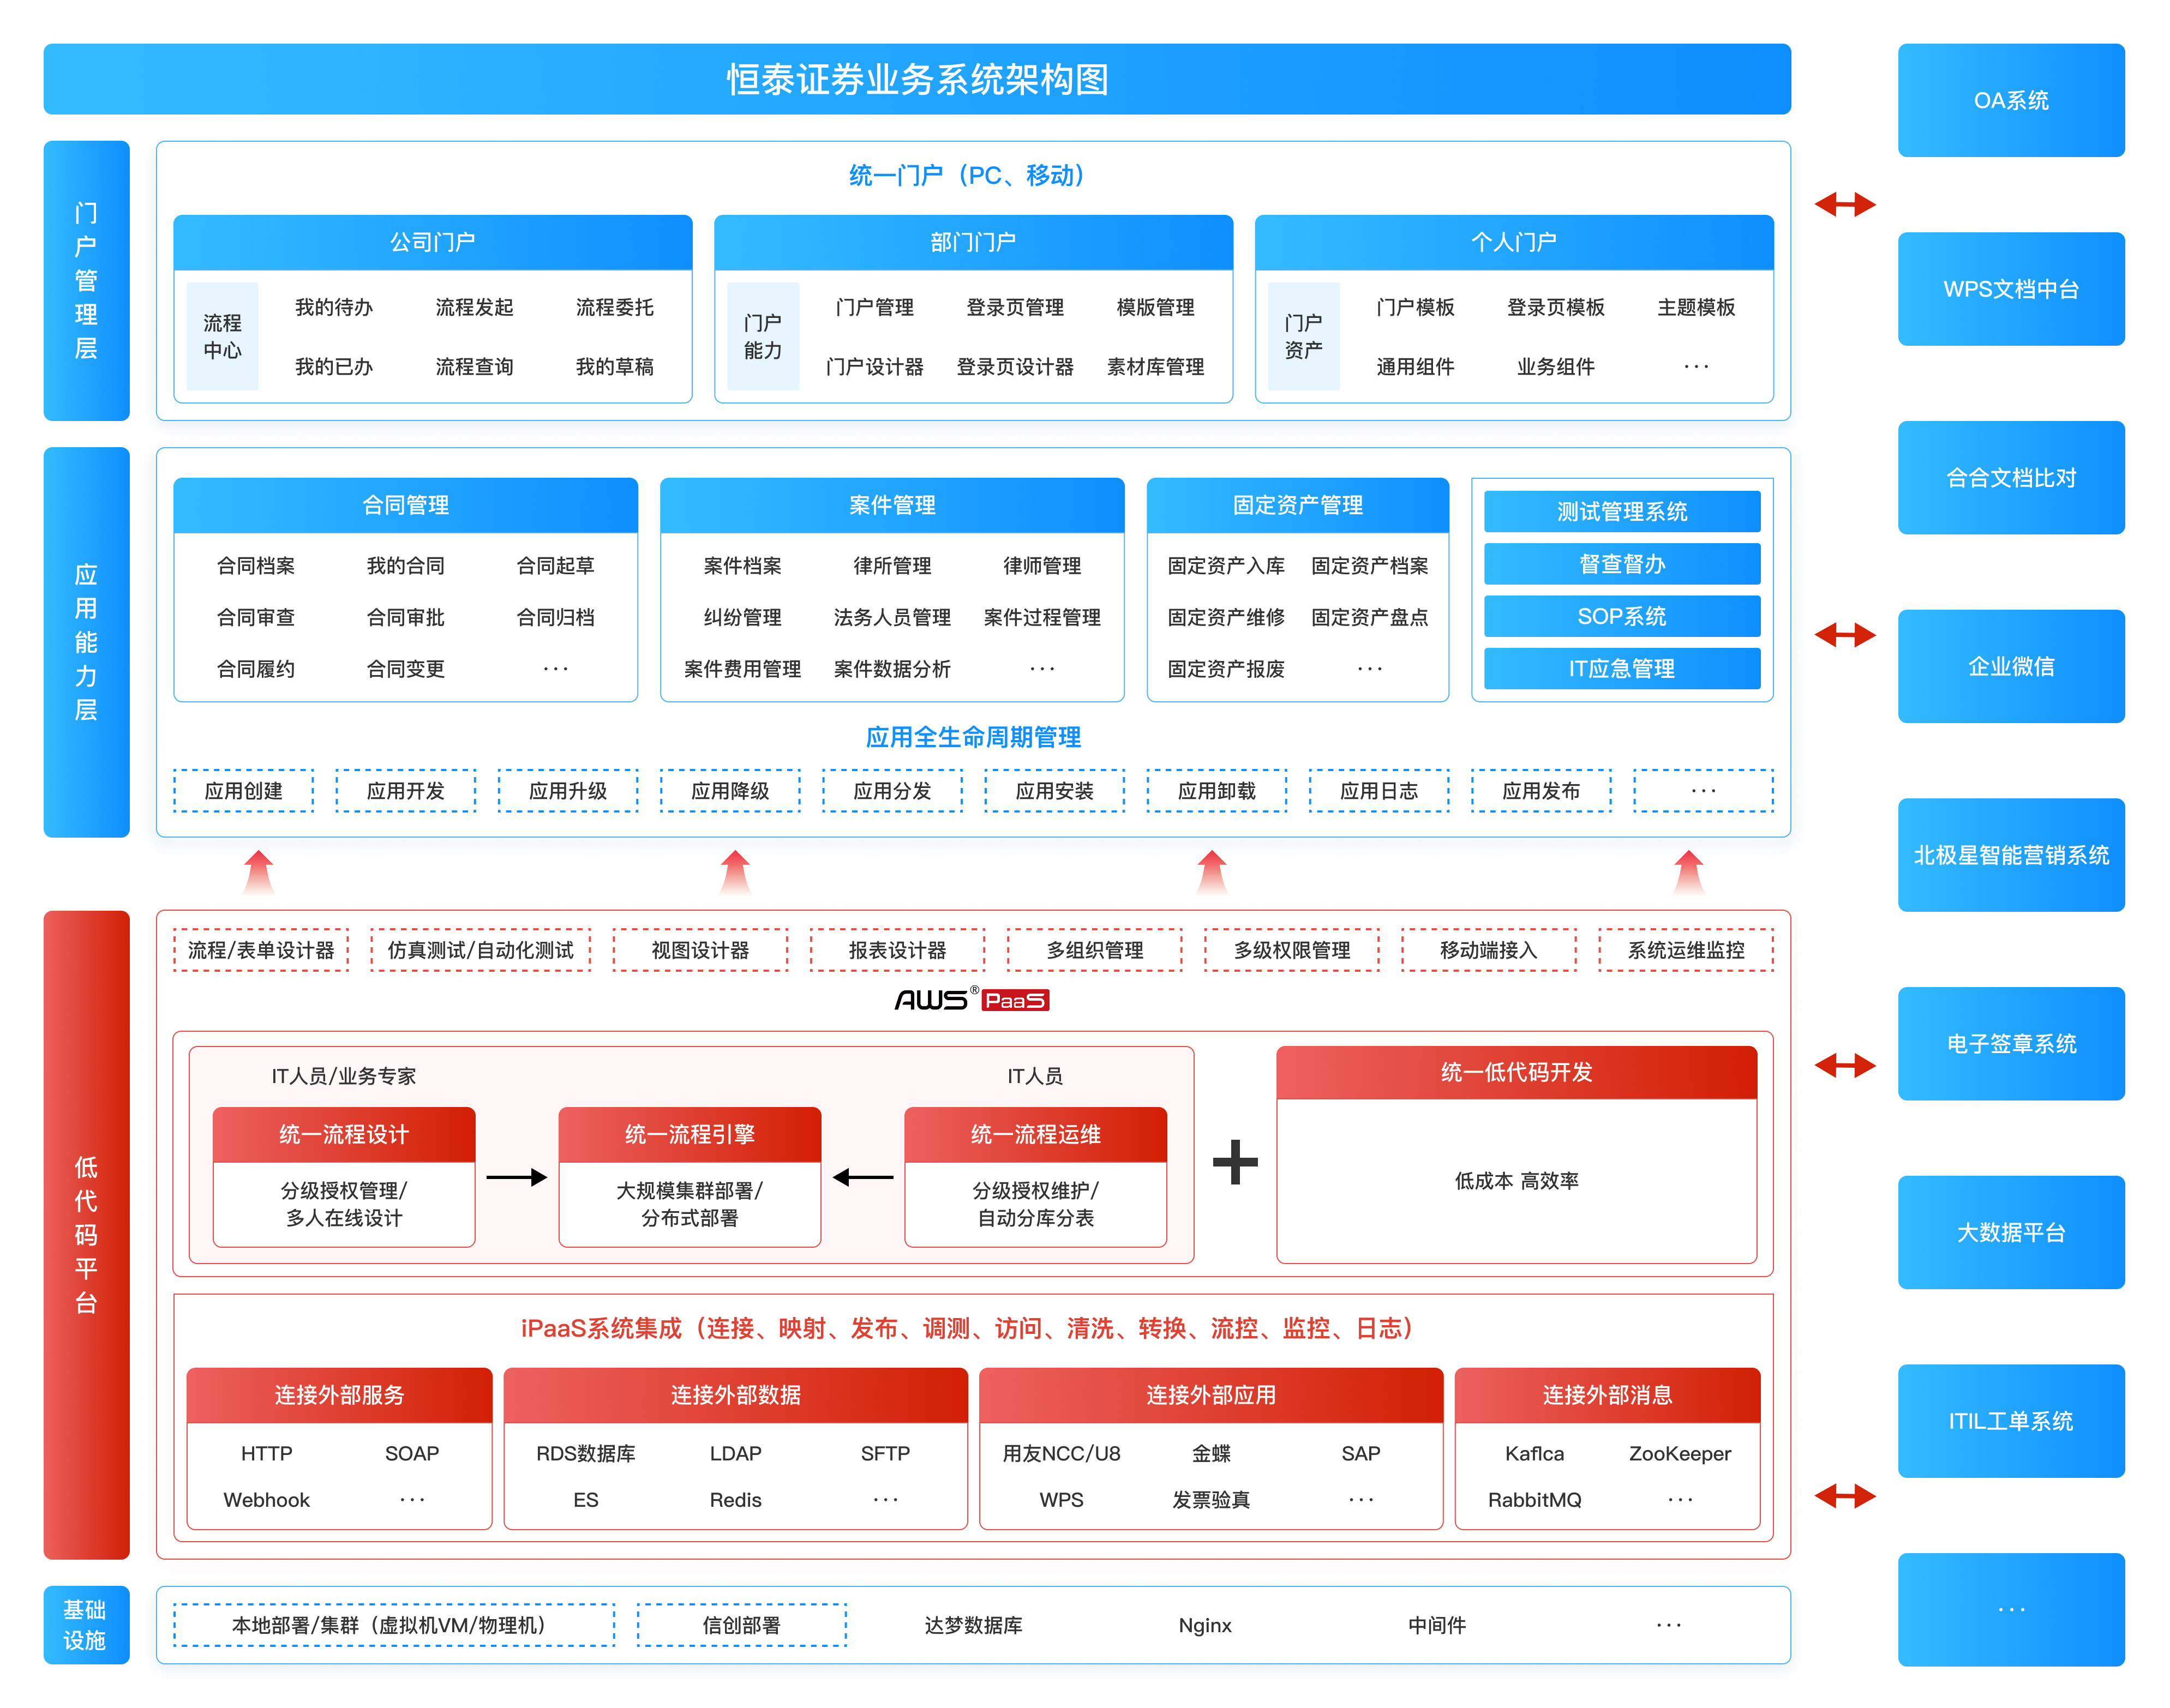Click Webhook text

[266, 1500]
